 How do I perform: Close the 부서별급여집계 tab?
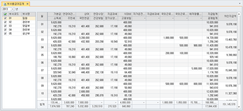click(x=28, y=4)
